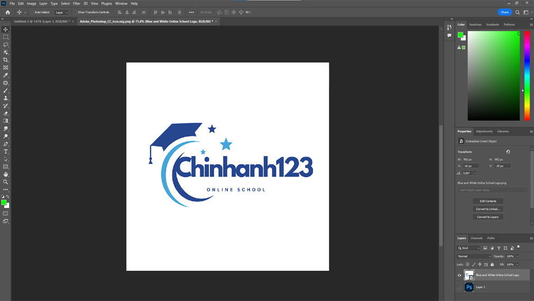Screen dimensions: 534x301
Task: Open the Filter menu
Action: [76, 3]
